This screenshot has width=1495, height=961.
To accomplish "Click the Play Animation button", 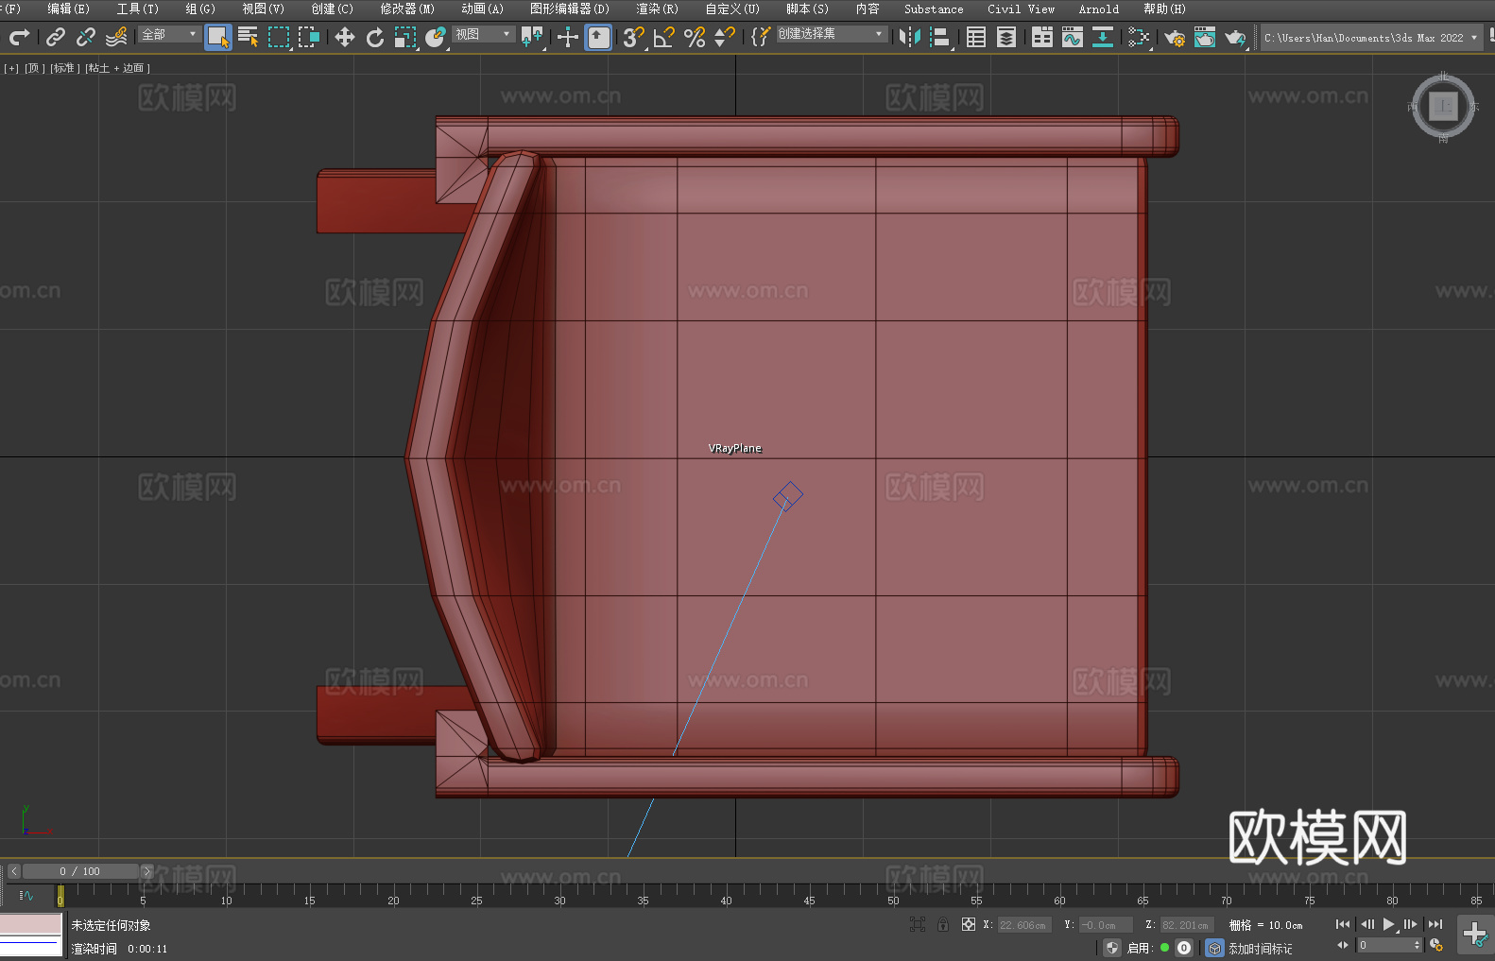I will pyautogui.click(x=1389, y=924).
